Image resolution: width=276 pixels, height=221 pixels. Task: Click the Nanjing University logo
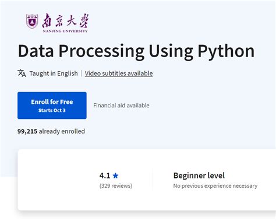click(x=57, y=23)
